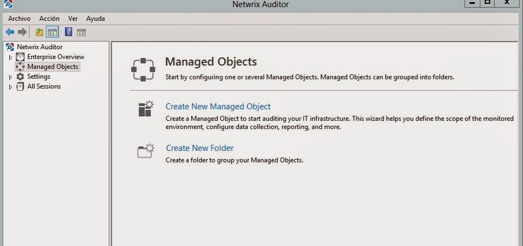Select Managed Objects in the tree
The height and width of the screenshot is (246, 523).
(52, 67)
